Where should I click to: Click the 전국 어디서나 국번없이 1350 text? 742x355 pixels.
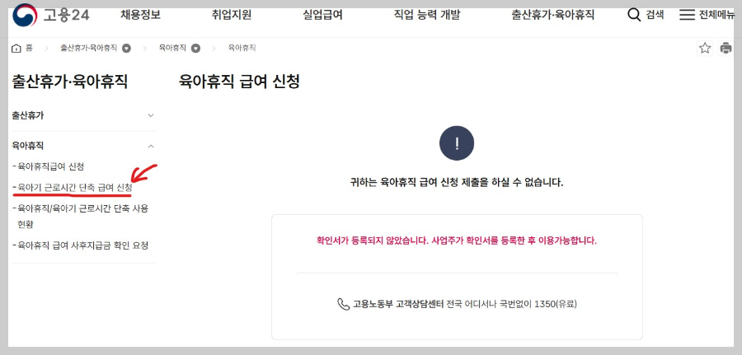click(x=511, y=304)
